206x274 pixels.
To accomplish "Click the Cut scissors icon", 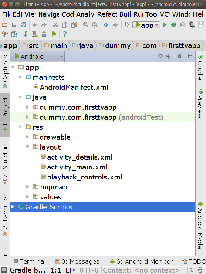I will pos(55,25).
